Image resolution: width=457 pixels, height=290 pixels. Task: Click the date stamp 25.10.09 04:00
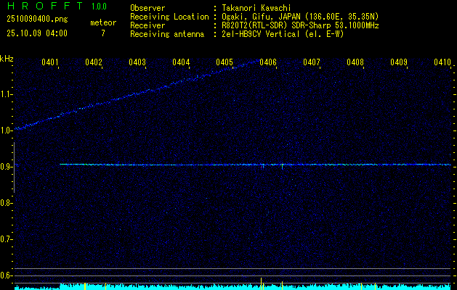click(x=37, y=33)
